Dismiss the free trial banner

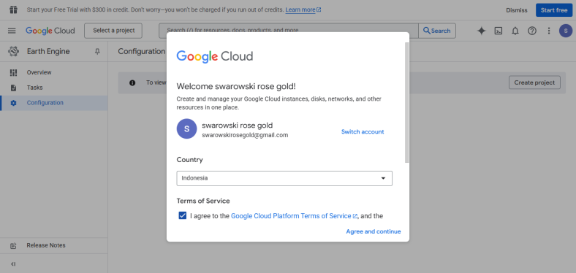coord(517,10)
